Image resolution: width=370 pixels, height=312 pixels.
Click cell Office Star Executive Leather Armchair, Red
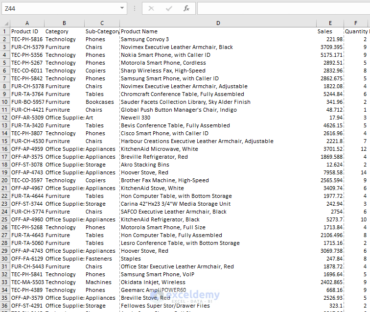pyautogui.click(x=218, y=266)
